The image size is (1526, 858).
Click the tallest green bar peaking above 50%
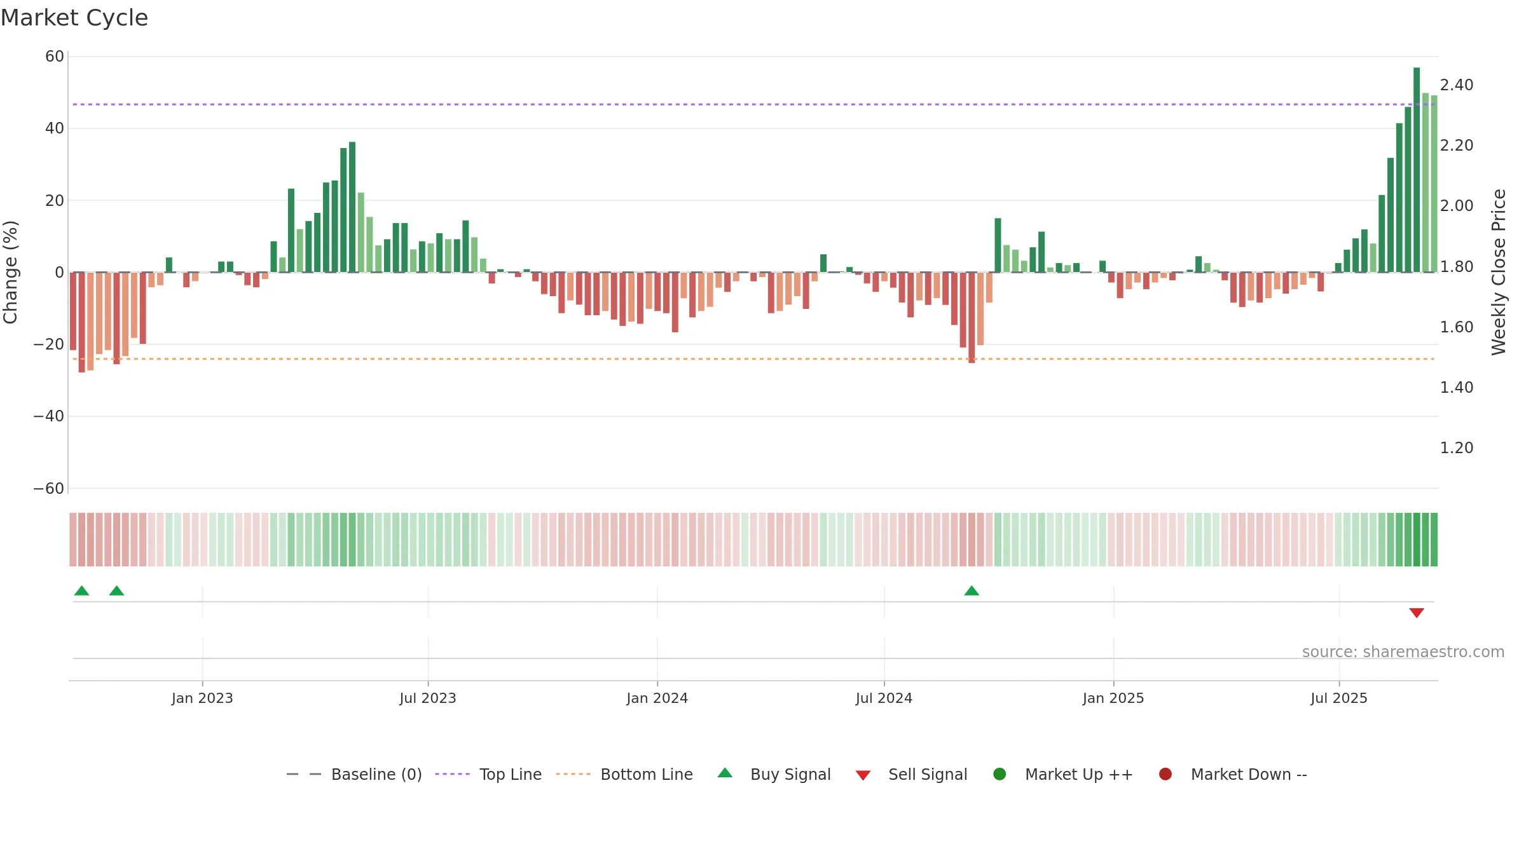pos(1417,170)
